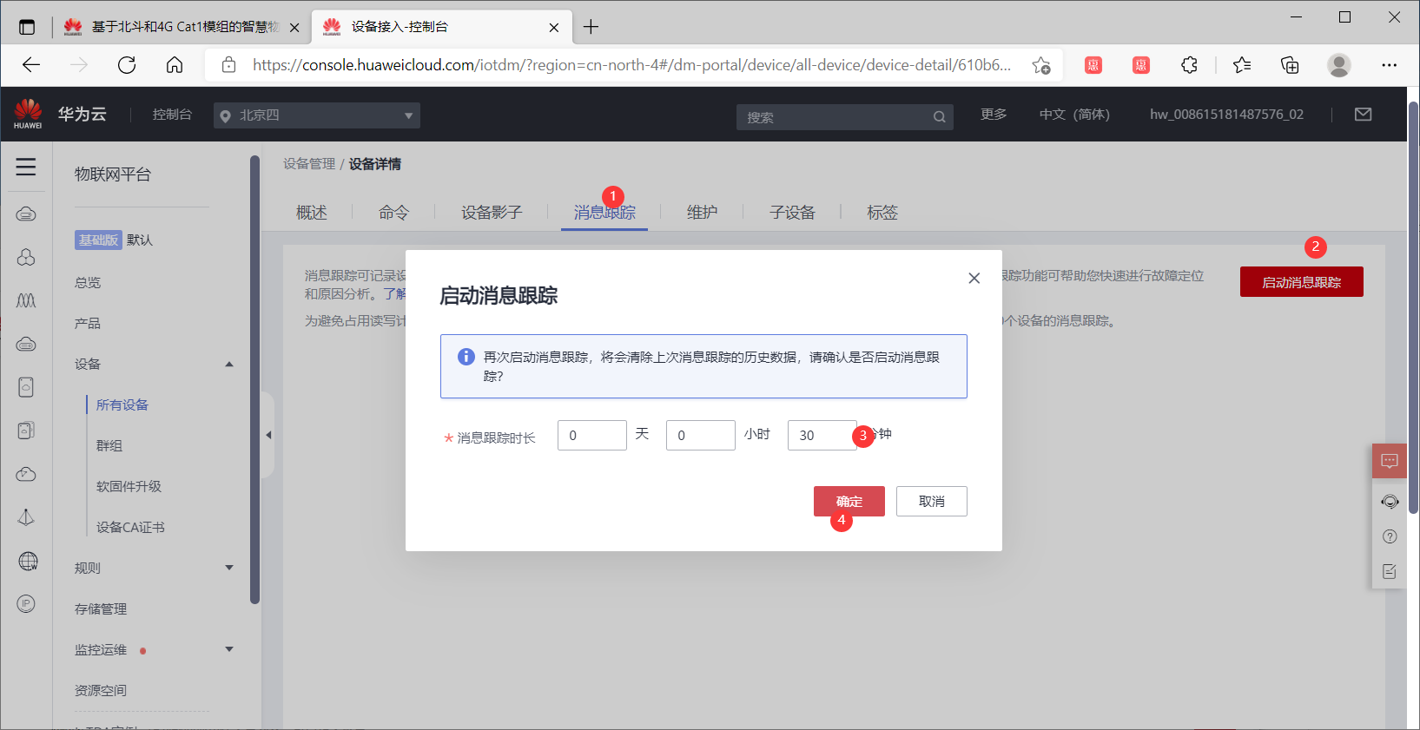Open the 北京四 region dropdown
The image size is (1420, 730).
click(317, 115)
